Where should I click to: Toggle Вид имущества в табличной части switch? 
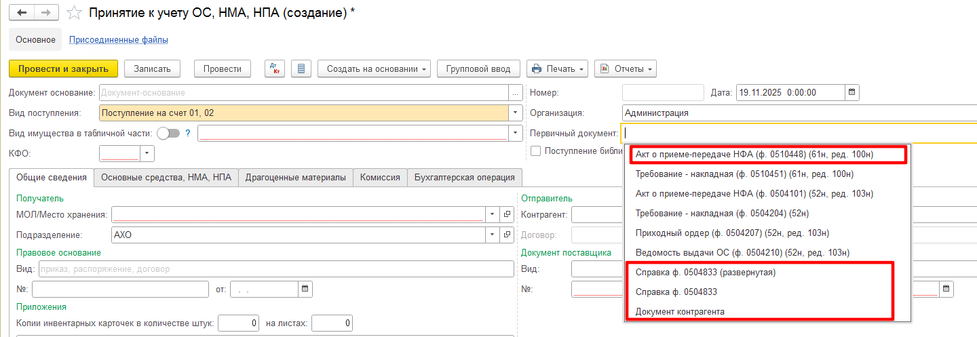click(168, 134)
